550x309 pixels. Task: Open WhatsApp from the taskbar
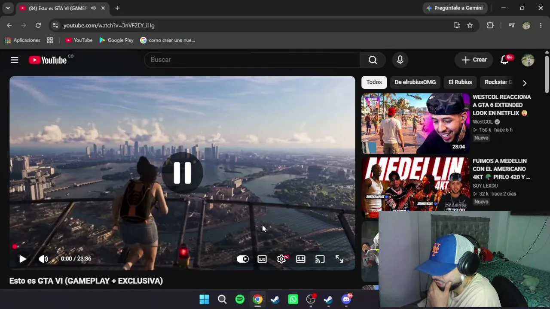pos(293,299)
